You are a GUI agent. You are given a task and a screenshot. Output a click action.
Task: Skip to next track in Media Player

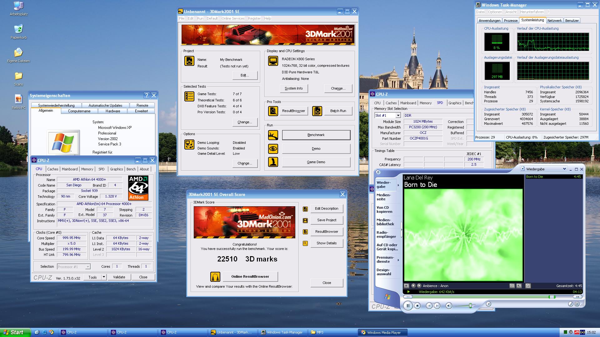[x=437, y=306]
